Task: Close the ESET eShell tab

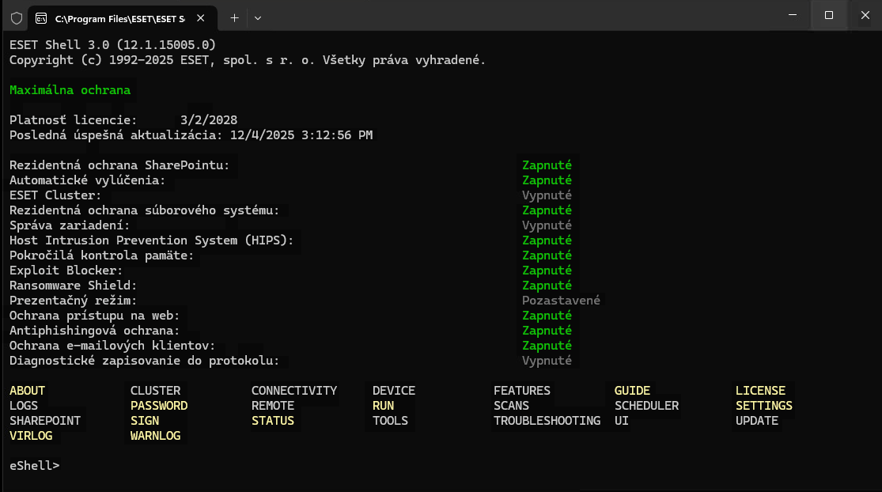Action: (x=203, y=17)
